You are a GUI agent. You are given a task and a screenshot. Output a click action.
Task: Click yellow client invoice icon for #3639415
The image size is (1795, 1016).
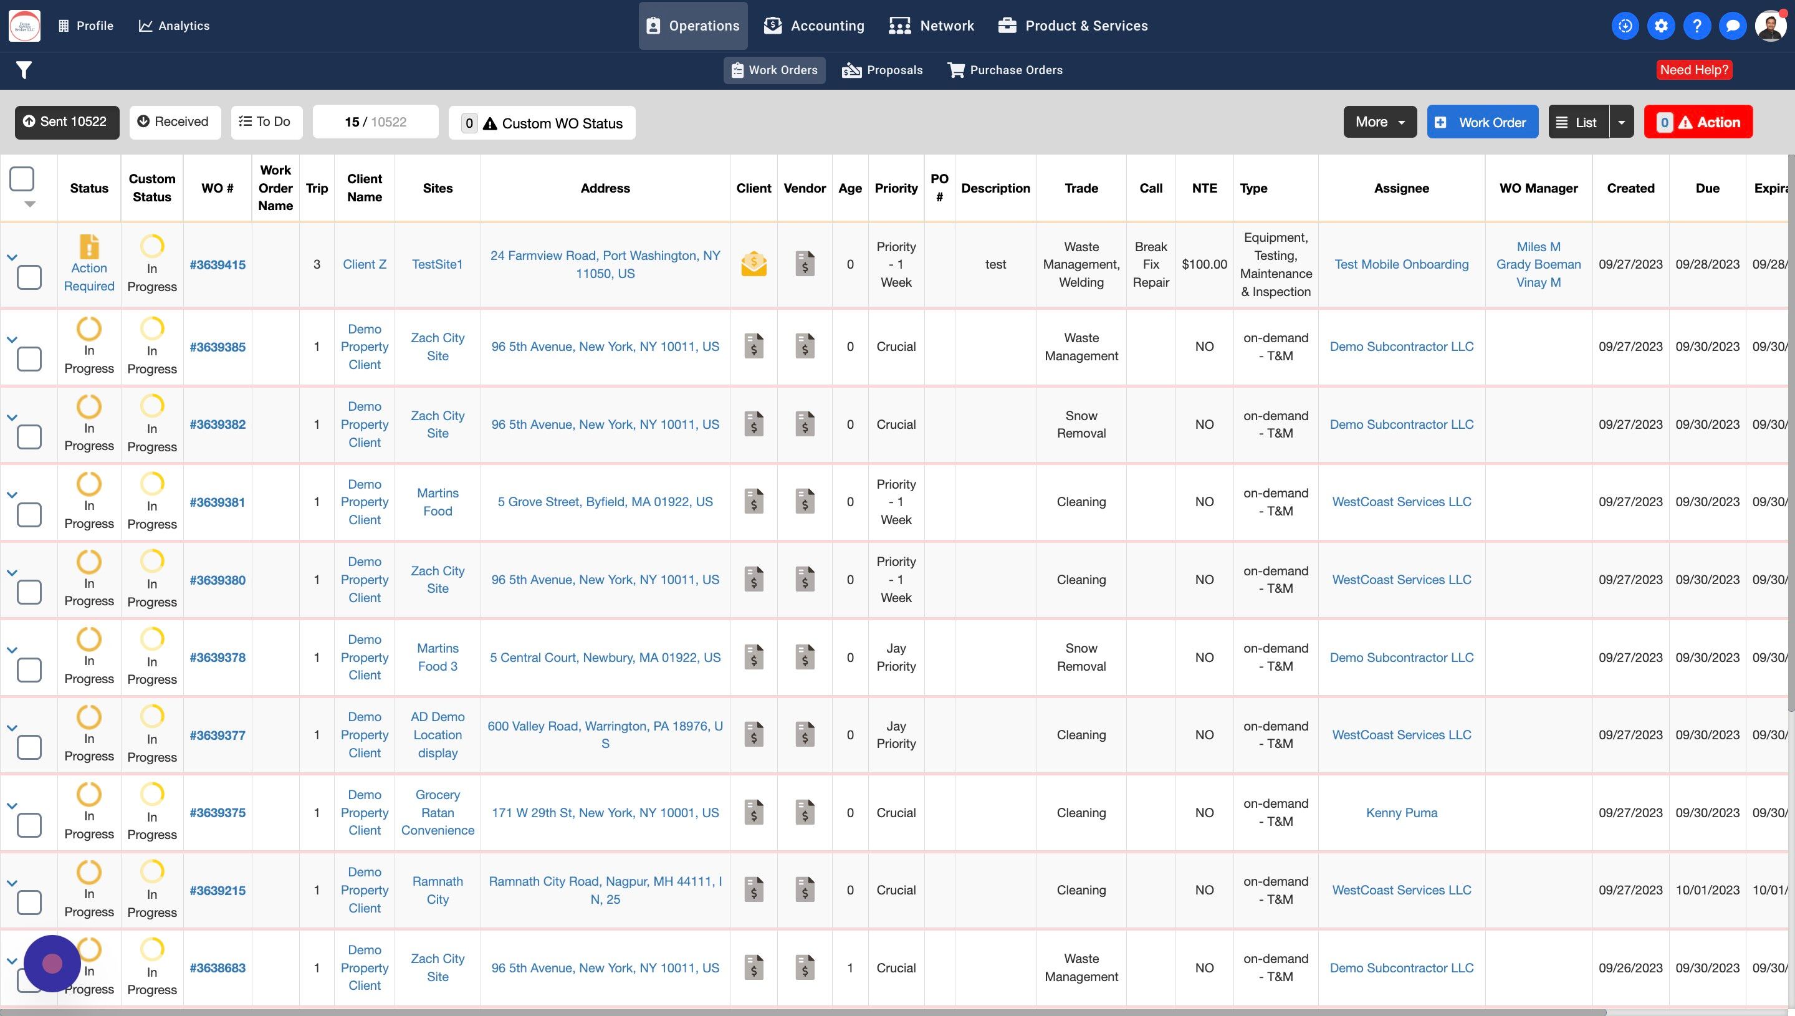[x=754, y=264]
